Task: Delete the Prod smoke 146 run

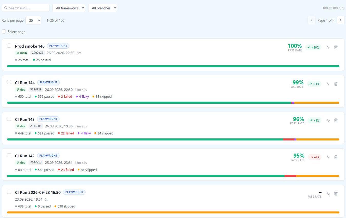Action: [x=336, y=47]
